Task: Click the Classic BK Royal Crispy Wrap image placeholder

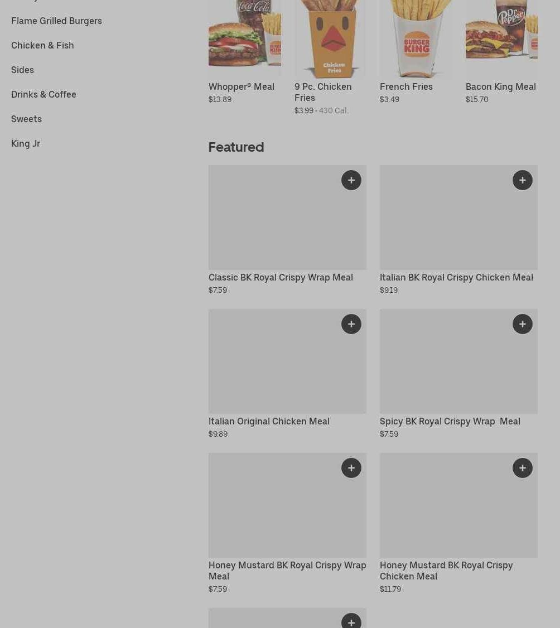Action: (287, 218)
